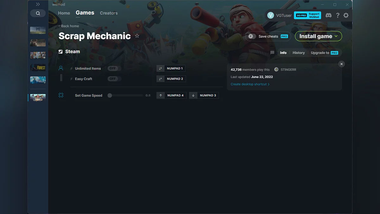Toggle the Save cheats switch
Screen dimensions: 380x214
[x=252, y=36]
